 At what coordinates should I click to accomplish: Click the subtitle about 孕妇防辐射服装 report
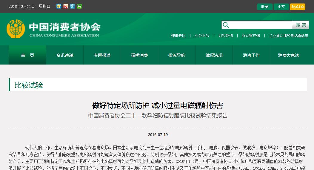[x=158, y=116]
